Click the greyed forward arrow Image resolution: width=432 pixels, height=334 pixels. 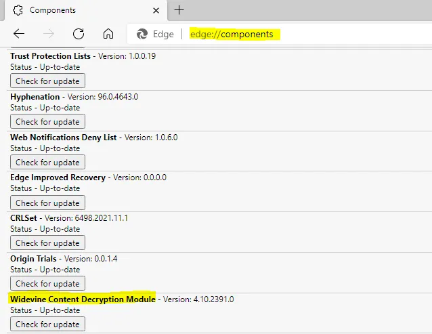click(x=49, y=34)
